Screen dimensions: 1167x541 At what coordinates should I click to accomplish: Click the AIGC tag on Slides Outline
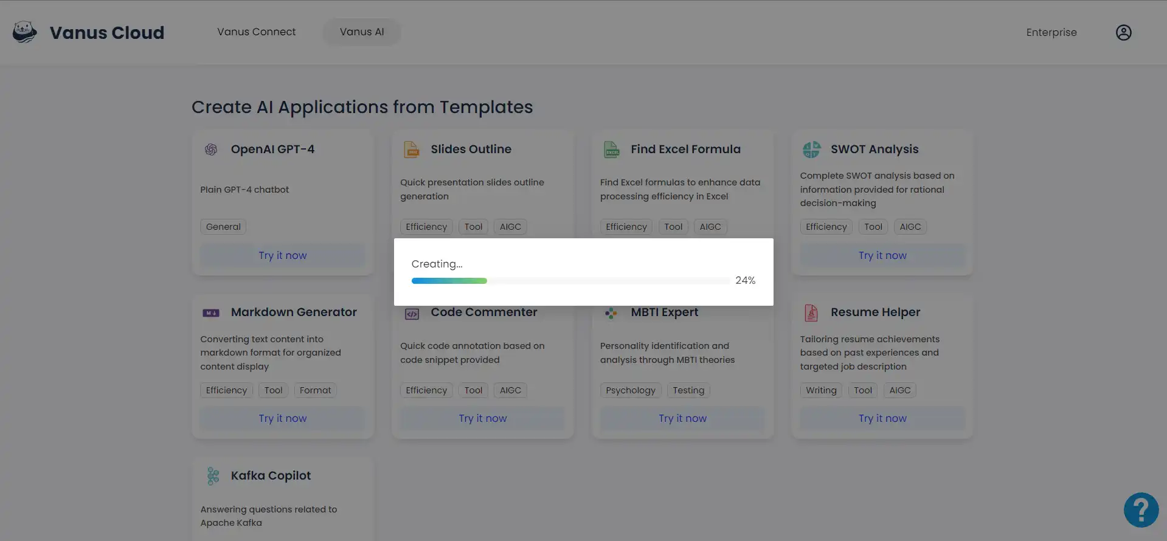[x=510, y=227]
